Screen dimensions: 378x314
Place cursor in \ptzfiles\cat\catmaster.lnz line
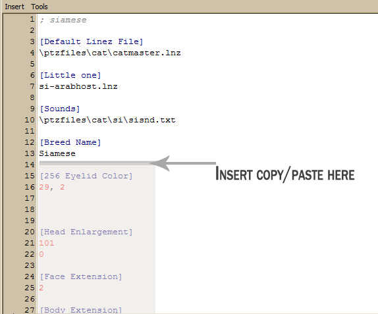[x=110, y=53]
